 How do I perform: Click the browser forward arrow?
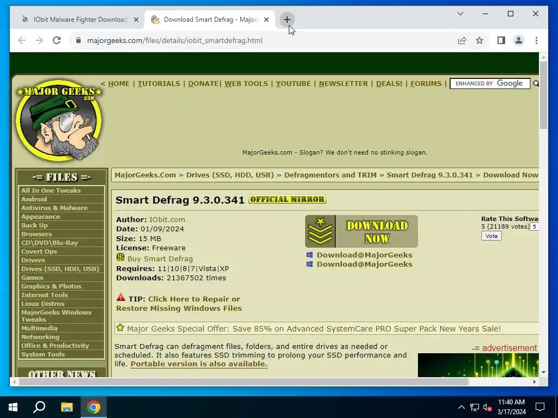39,40
